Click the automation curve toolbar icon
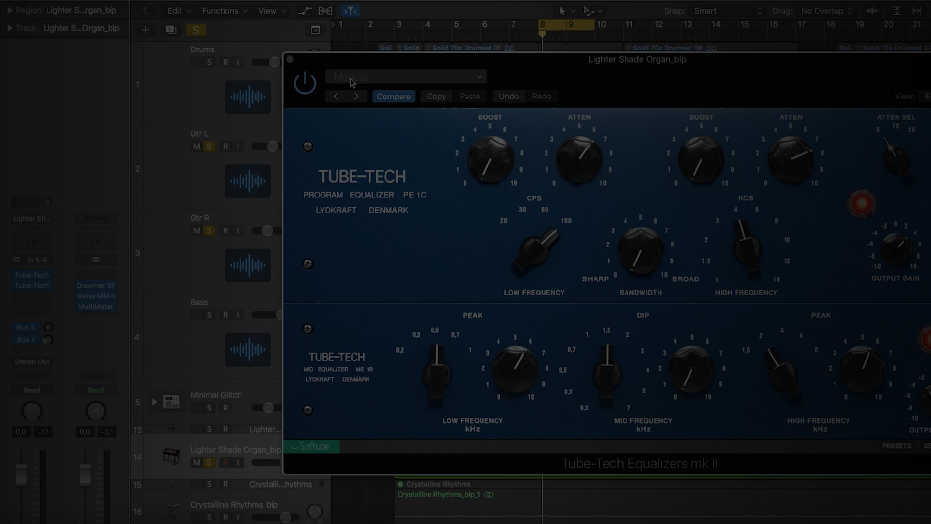 coord(305,11)
